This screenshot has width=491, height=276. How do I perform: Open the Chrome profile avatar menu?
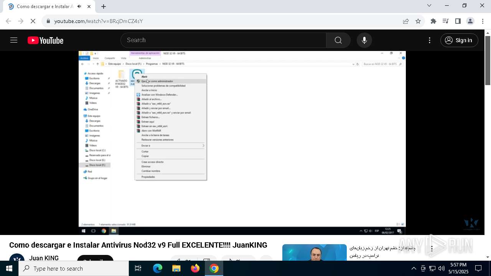coord(470,21)
